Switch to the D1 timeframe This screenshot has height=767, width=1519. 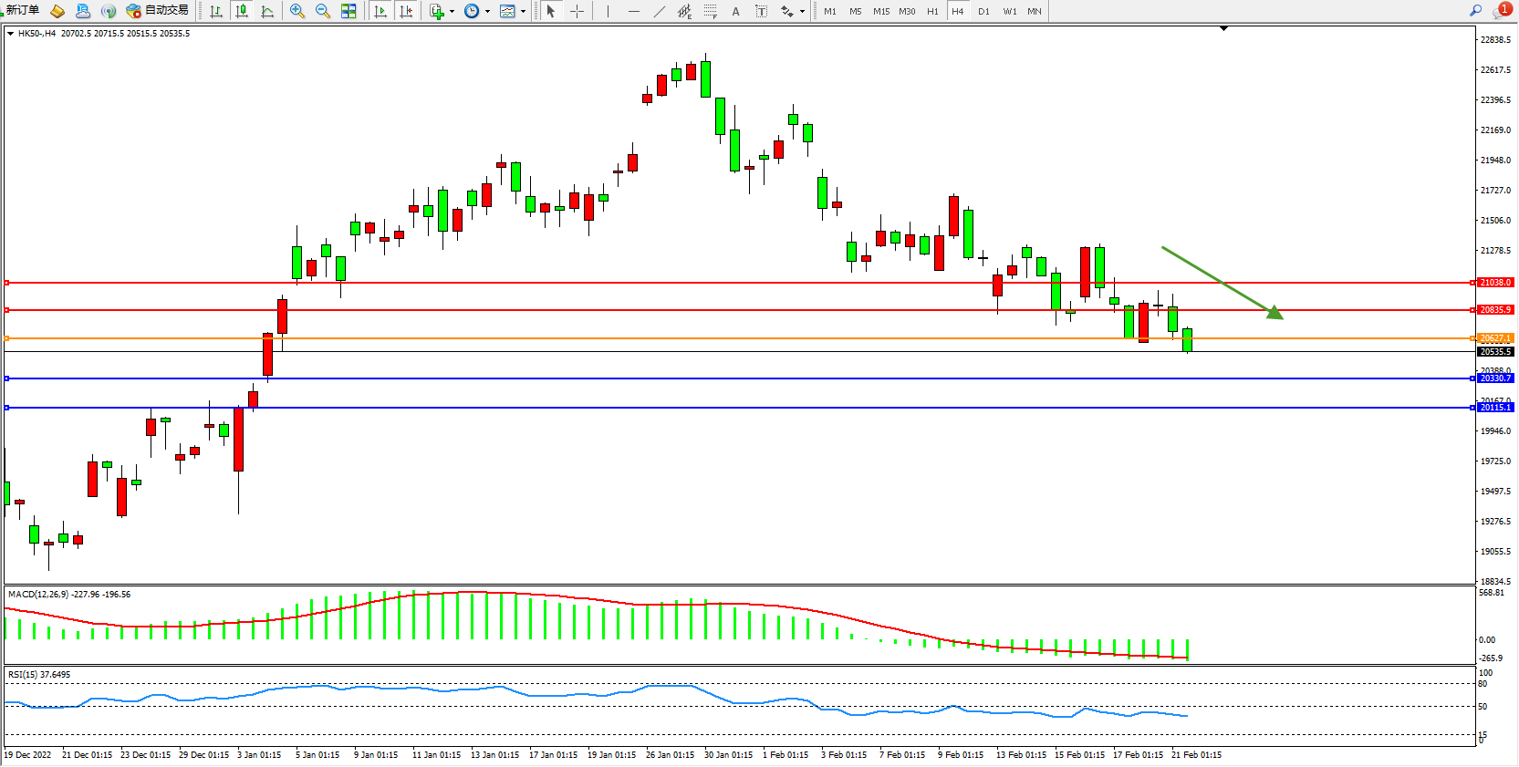coord(983,11)
